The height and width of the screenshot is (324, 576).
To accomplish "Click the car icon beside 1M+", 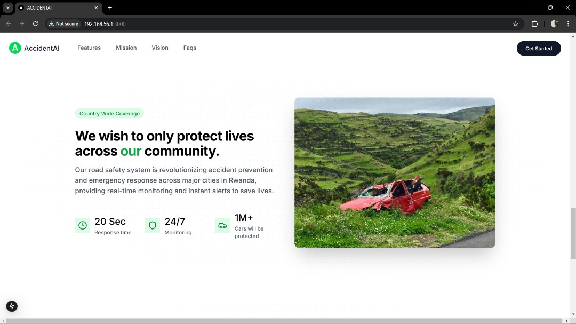I will point(222,225).
